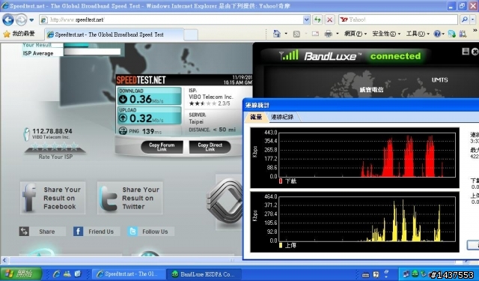Click keyboard icon in taskbar language bar

pyautogui.click(x=365, y=274)
